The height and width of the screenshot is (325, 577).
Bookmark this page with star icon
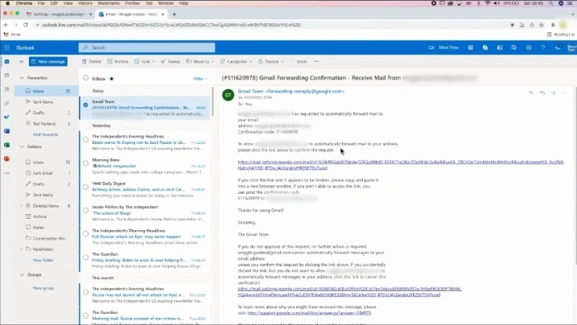point(542,25)
